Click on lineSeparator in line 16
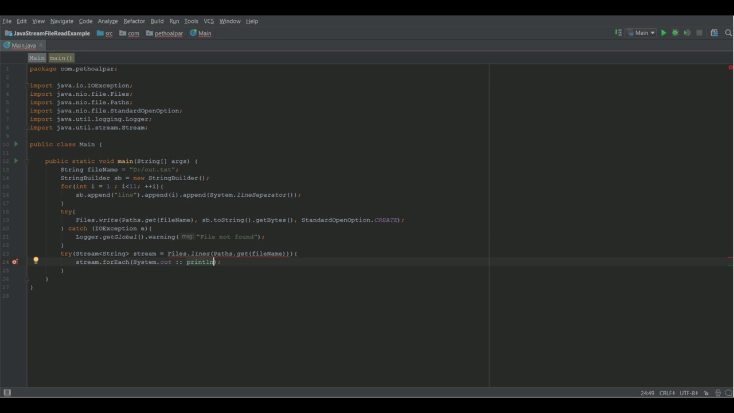 261,195
